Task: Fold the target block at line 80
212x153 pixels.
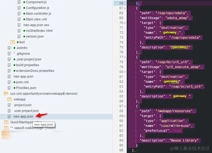Action: [125, 72]
